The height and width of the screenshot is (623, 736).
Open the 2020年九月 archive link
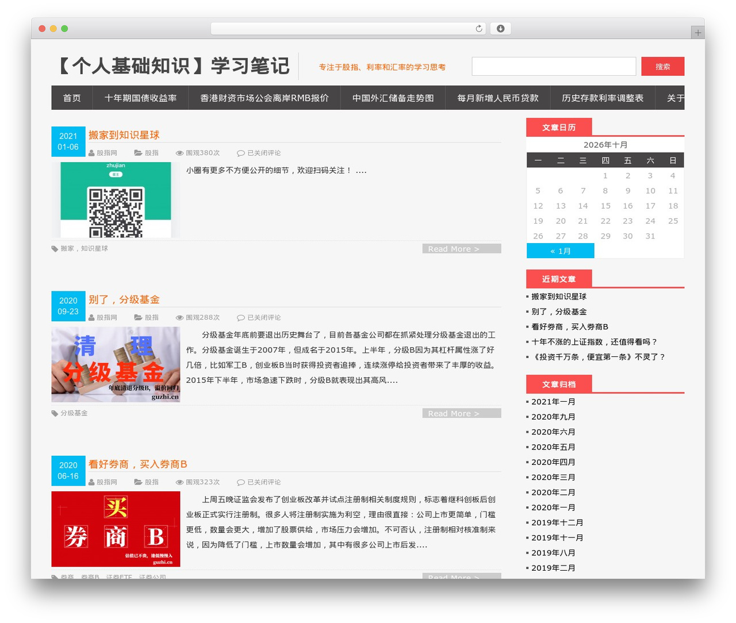pos(553,417)
